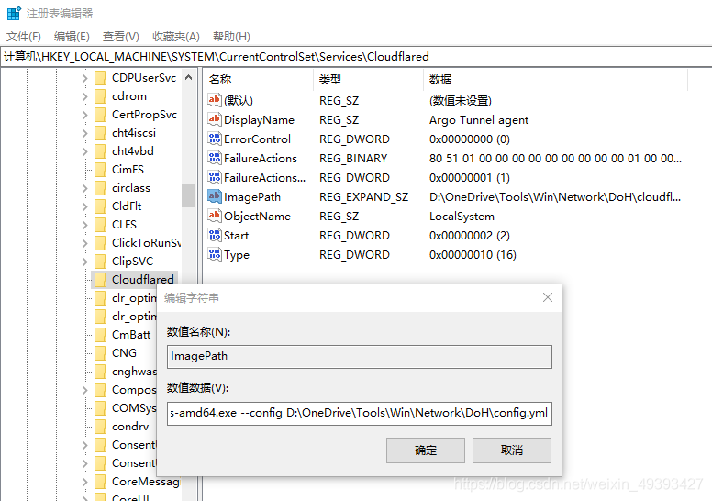Screen dimensions: 712x501
Task: Click the binary icon beside FailureActions
Action: click(215, 158)
